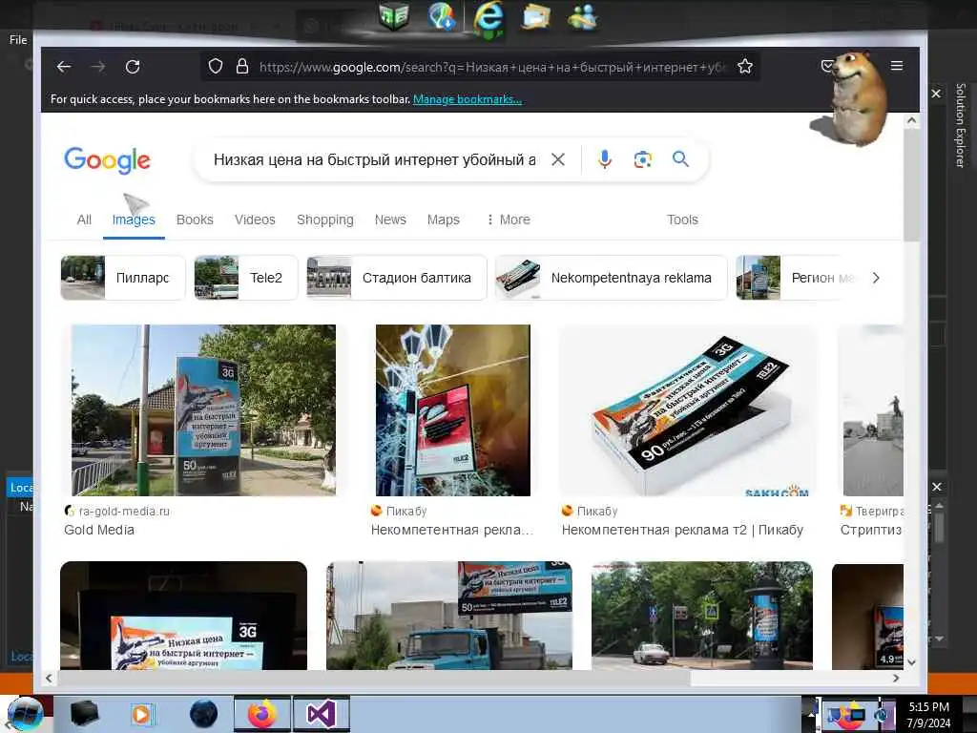977x733 pixels.
Task: Switch to Visual Studio in the taskbar
Action: tap(322, 714)
